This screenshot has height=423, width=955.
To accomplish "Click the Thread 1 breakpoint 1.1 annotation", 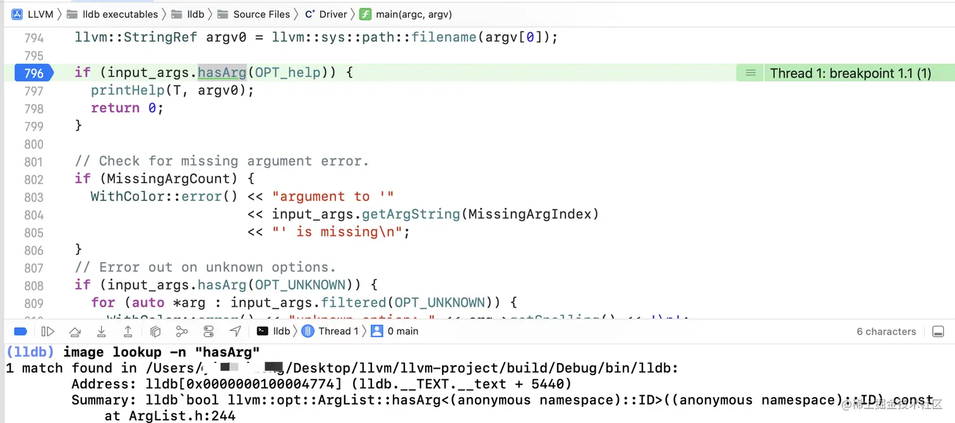I will click(850, 73).
